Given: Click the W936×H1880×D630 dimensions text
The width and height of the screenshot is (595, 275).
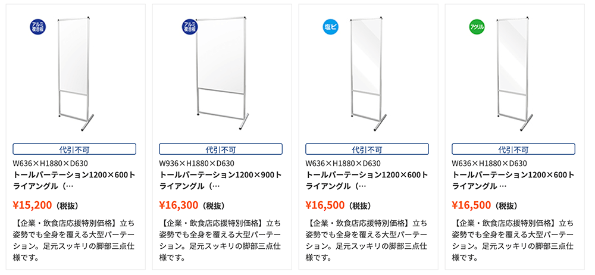Looking at the screenshot, I should coord(196,164).
